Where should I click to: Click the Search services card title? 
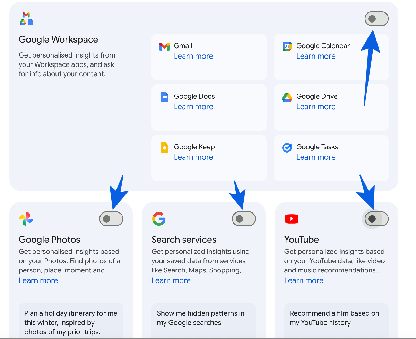[184, 240]
